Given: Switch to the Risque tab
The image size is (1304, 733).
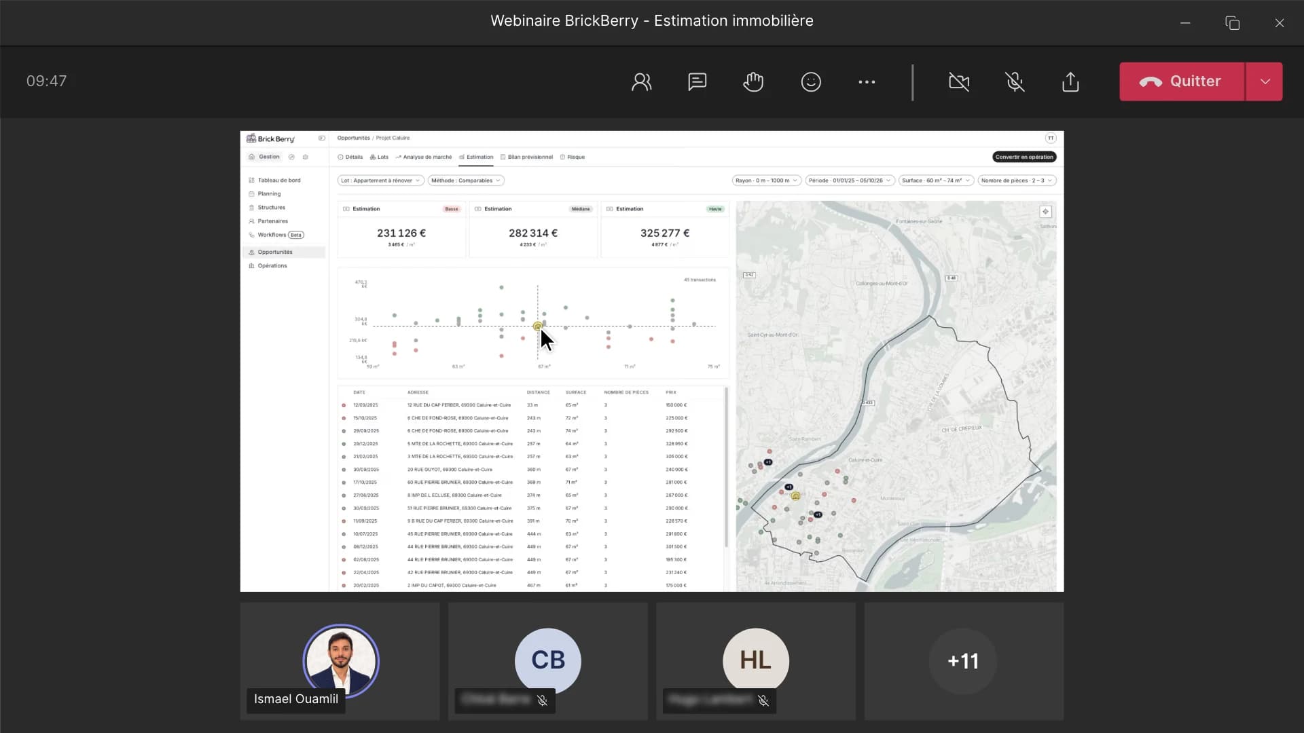Looking at the screenshot, I should click(573, 157).
